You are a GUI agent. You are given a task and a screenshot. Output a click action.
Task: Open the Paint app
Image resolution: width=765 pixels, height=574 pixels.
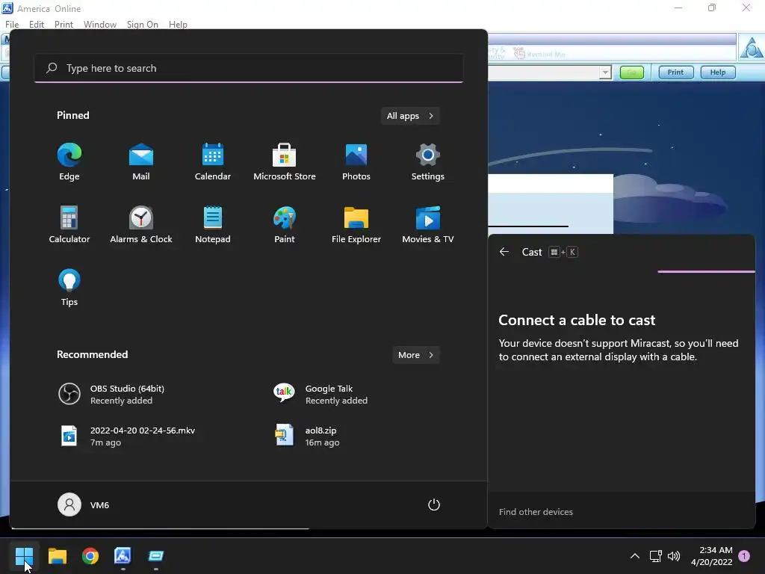285,225
